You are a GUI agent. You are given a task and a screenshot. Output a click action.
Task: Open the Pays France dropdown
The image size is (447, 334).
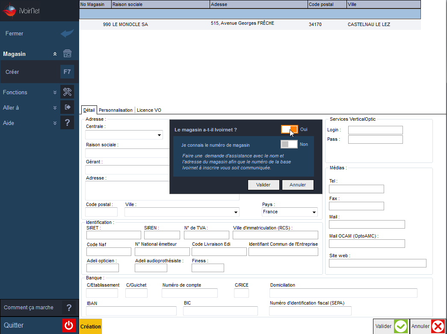point(290,212)
